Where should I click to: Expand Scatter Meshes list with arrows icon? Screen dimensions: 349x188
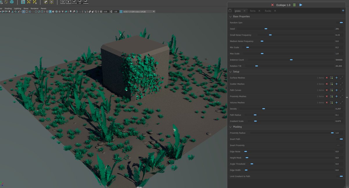[x=341, y=84]
